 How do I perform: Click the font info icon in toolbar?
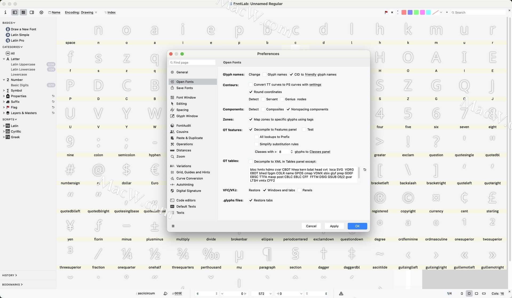(5, 12)
